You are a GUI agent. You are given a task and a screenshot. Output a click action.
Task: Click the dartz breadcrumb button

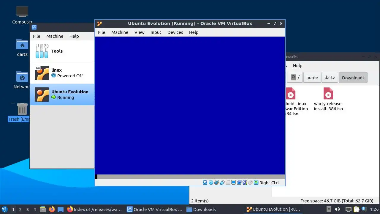pyautogui.click(x=330, y=78)
